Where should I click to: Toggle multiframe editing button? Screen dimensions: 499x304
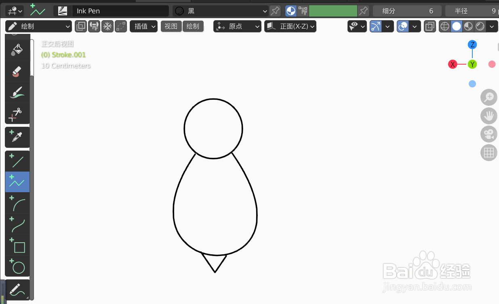pos(81,27)
